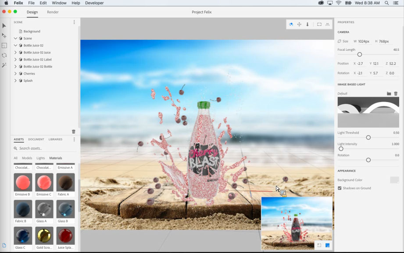Viewport: 404px width, 253px height.
Task: Remove the image based light with trash icon
Action: click(x=396, y=94)
